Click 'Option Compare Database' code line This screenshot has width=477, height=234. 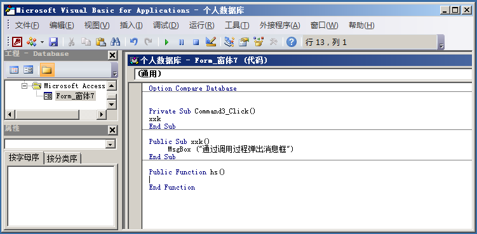click(x=192, y=88)
